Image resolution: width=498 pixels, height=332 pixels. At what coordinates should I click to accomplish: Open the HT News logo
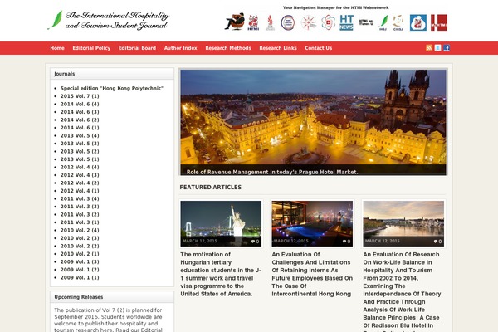click(x=346, y=22)
